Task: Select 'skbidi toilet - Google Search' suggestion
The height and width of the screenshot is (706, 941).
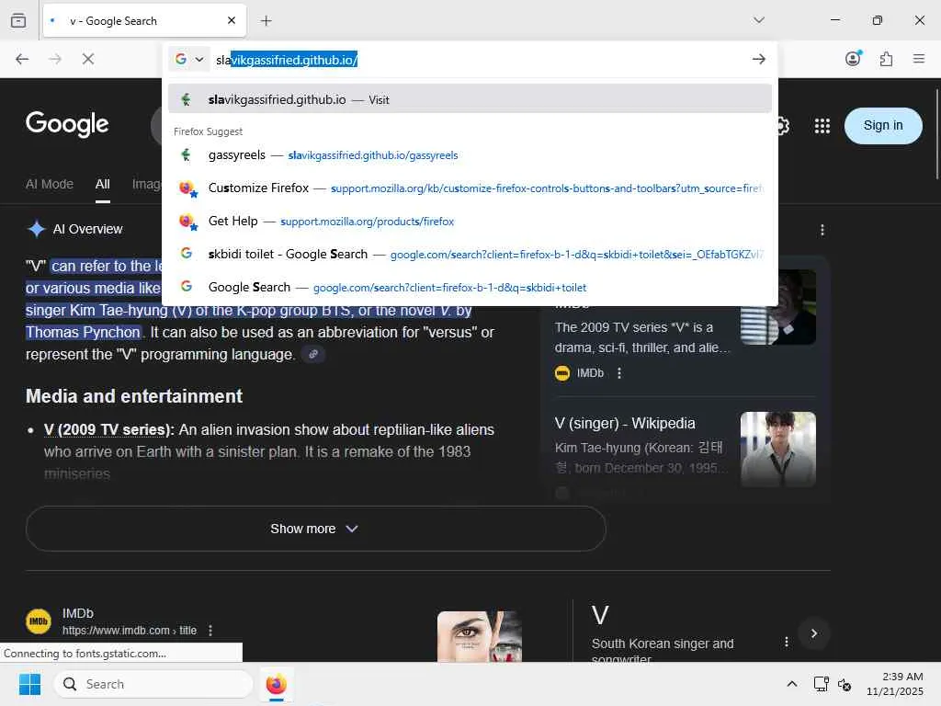Action: tap(470, 254)
